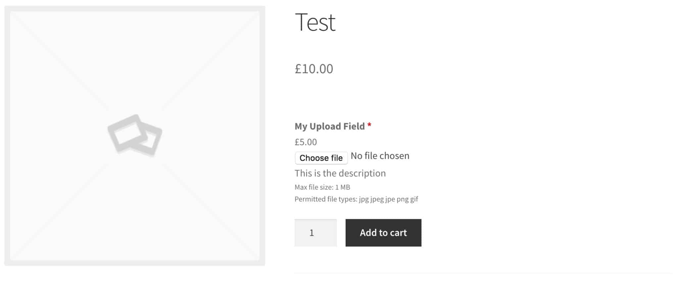Click the permitted file types line
The width and height of the screenshot is (678, 281).
point(356,199)
